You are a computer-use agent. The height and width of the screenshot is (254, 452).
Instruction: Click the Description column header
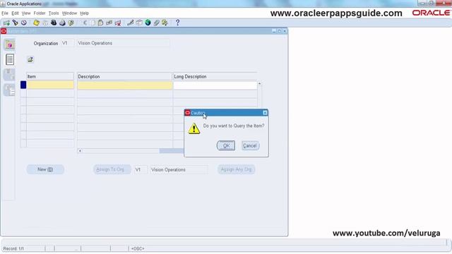click(124, 77)
